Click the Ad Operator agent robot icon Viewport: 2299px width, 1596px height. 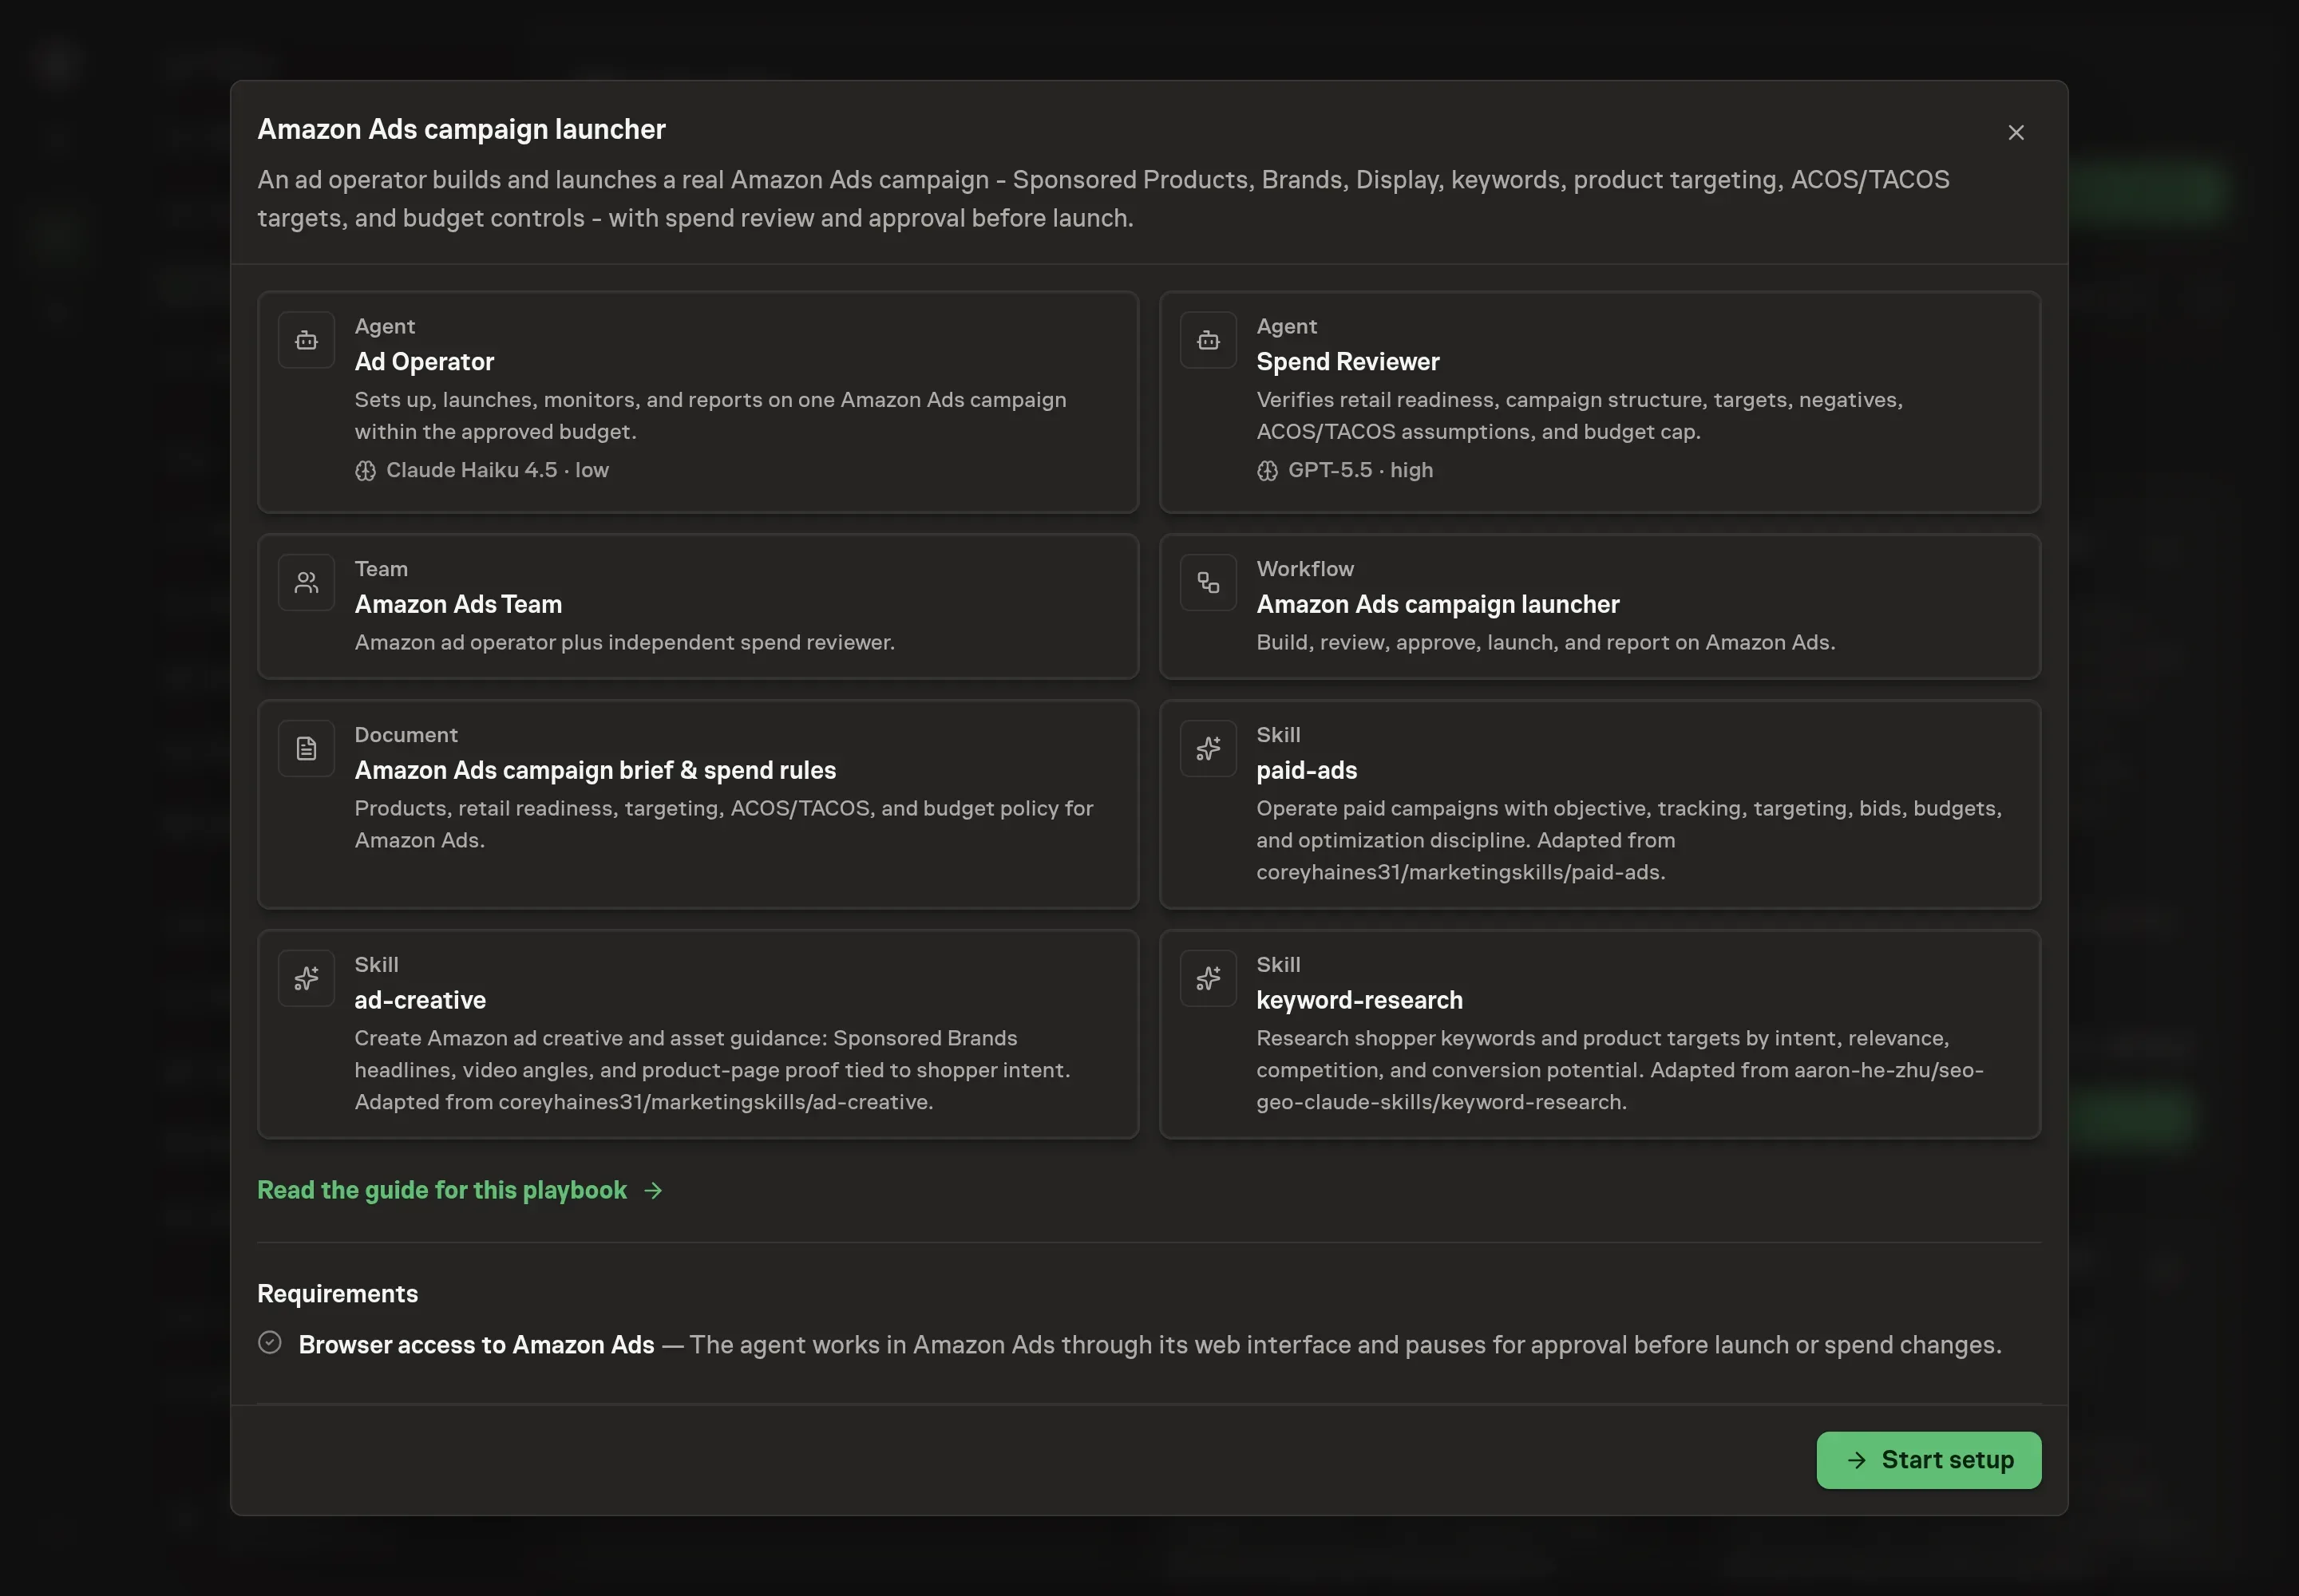click(x=306, y=341)
